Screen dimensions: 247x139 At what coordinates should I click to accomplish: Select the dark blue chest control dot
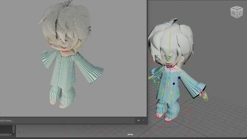[x=174, y=83]
